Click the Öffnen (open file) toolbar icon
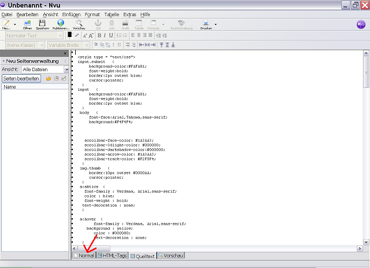The image size is (370, 268). tap(27, 24)
